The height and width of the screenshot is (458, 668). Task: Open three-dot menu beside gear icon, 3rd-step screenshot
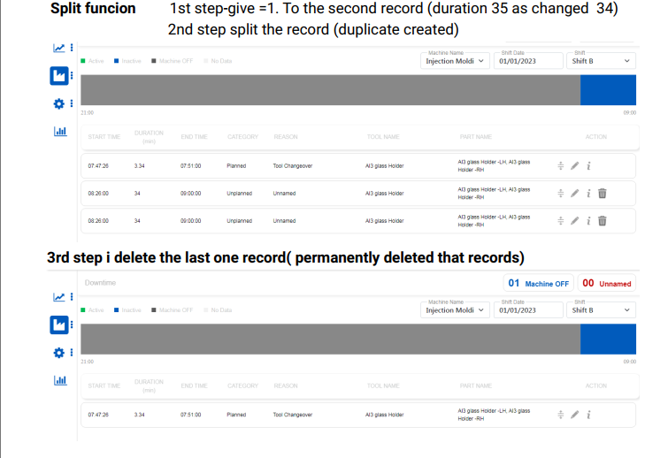[x=72, y=353]
